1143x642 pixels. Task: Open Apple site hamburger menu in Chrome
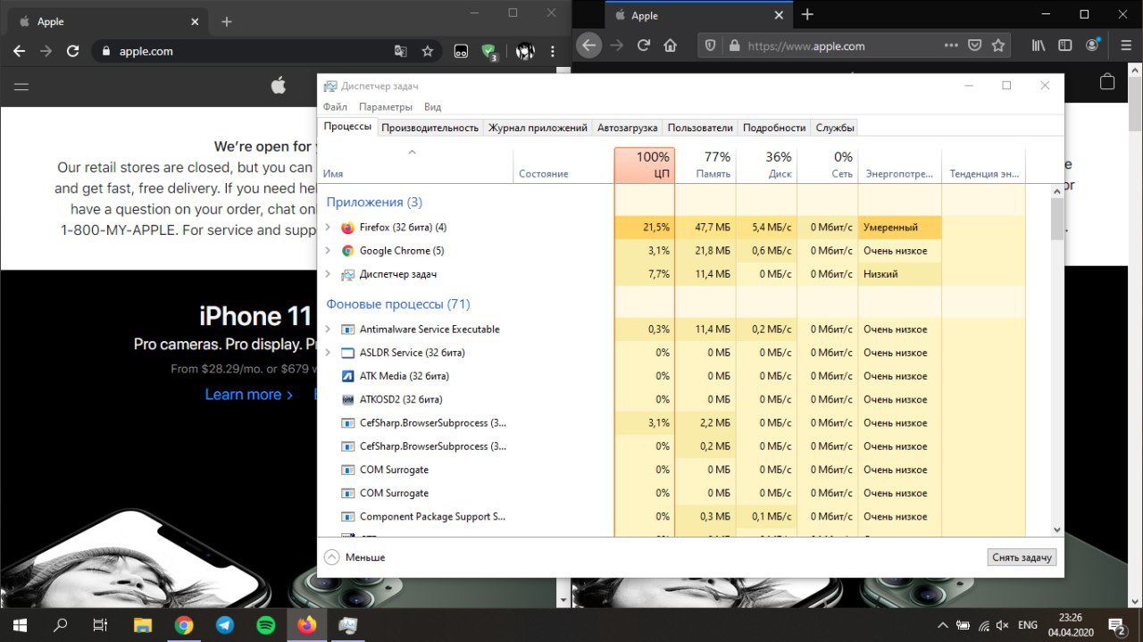pos(21,86)
